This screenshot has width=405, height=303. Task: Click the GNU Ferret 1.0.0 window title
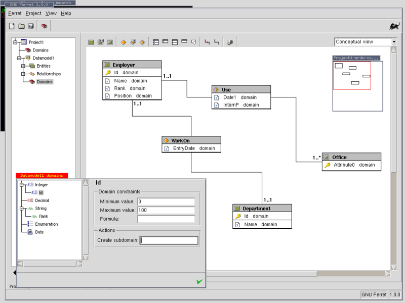click(x=29, y=5)
